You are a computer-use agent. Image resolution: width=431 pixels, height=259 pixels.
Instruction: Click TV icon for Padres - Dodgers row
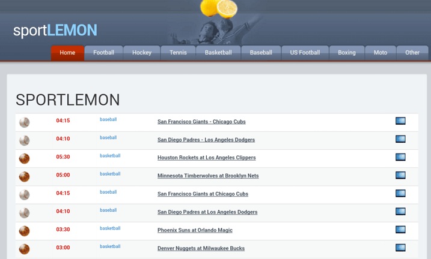tap(400, 139)
